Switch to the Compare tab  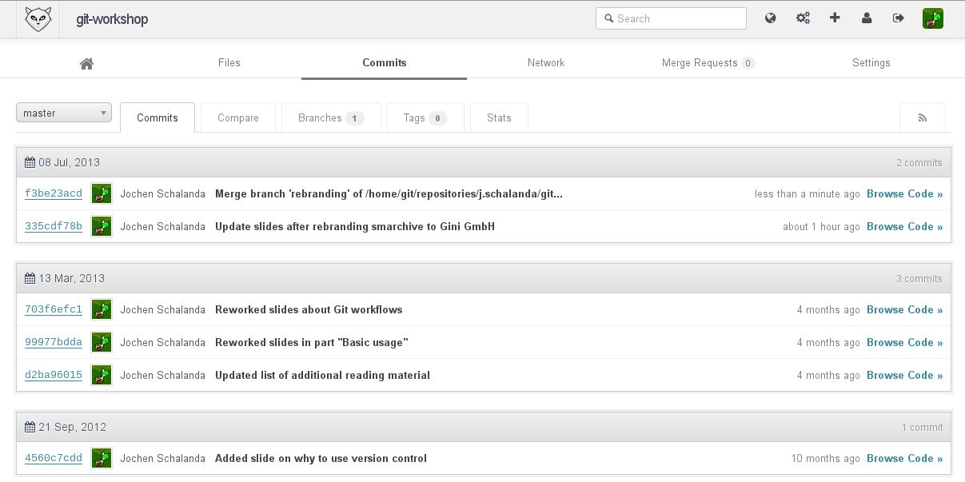[237, 118]
